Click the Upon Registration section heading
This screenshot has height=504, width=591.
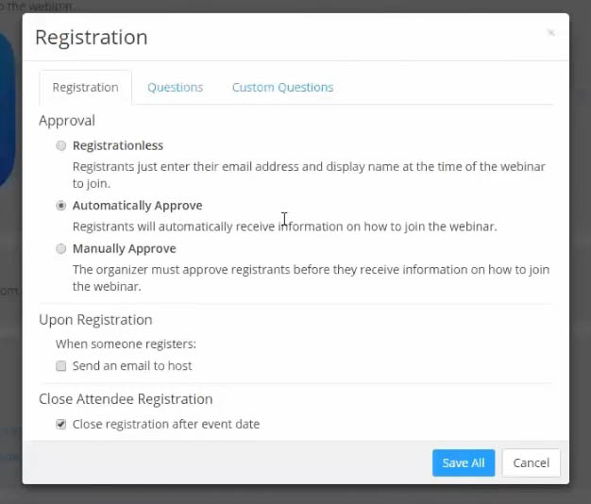click(95, 320)
